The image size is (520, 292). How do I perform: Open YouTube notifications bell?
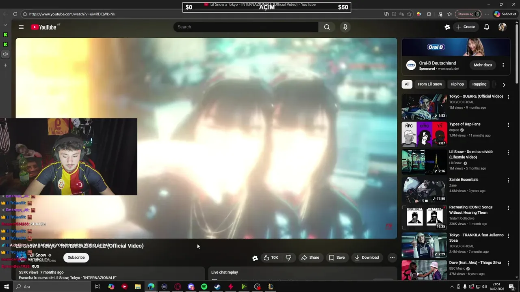[x=486, y=27]
